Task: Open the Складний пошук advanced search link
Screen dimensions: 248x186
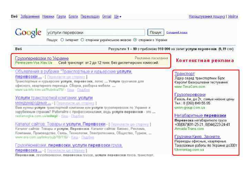Action: pos(177,32)
